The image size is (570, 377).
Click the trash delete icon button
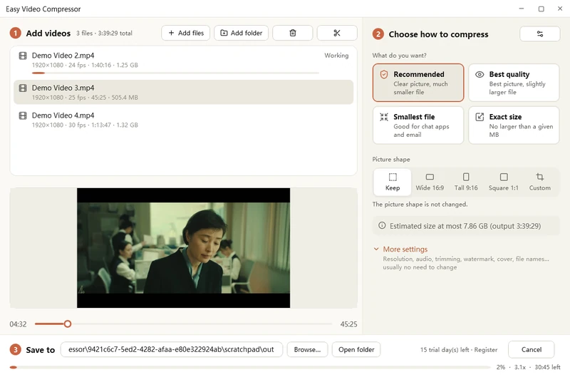(292, 33)
